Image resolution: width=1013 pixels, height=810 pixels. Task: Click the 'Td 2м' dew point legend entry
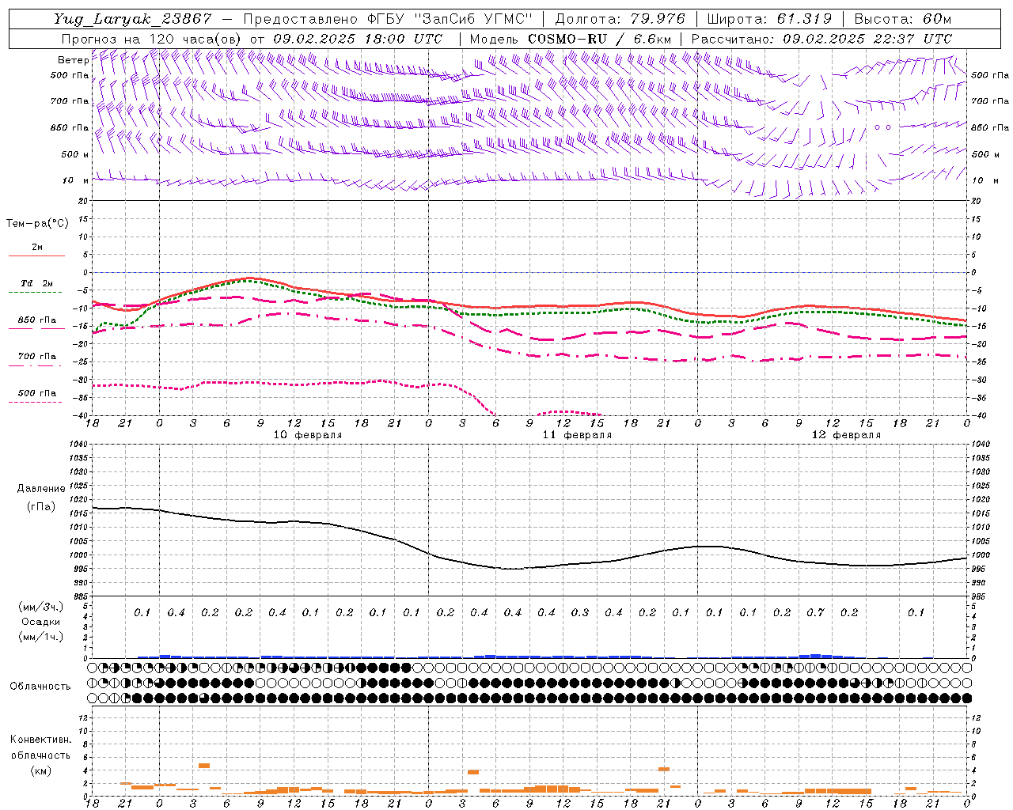(x=37, y=283)
